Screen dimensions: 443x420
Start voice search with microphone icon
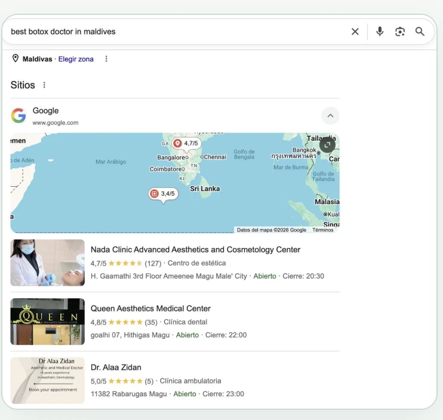380,32
